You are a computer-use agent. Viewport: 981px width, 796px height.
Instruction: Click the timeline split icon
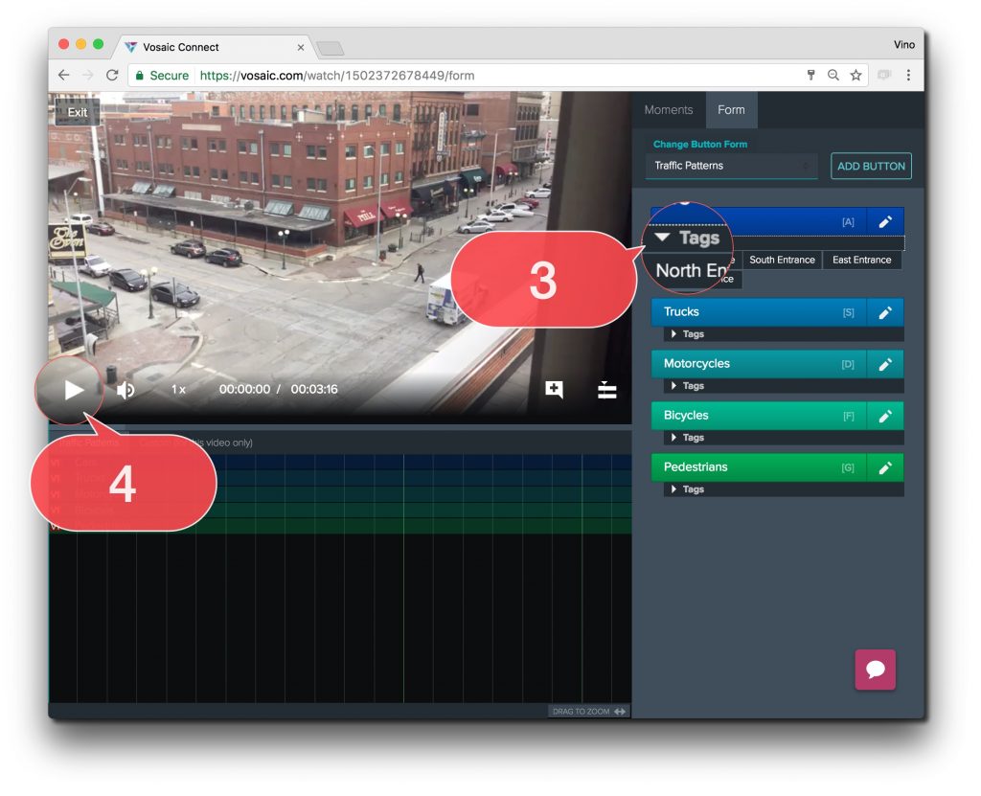coord(606,389)
